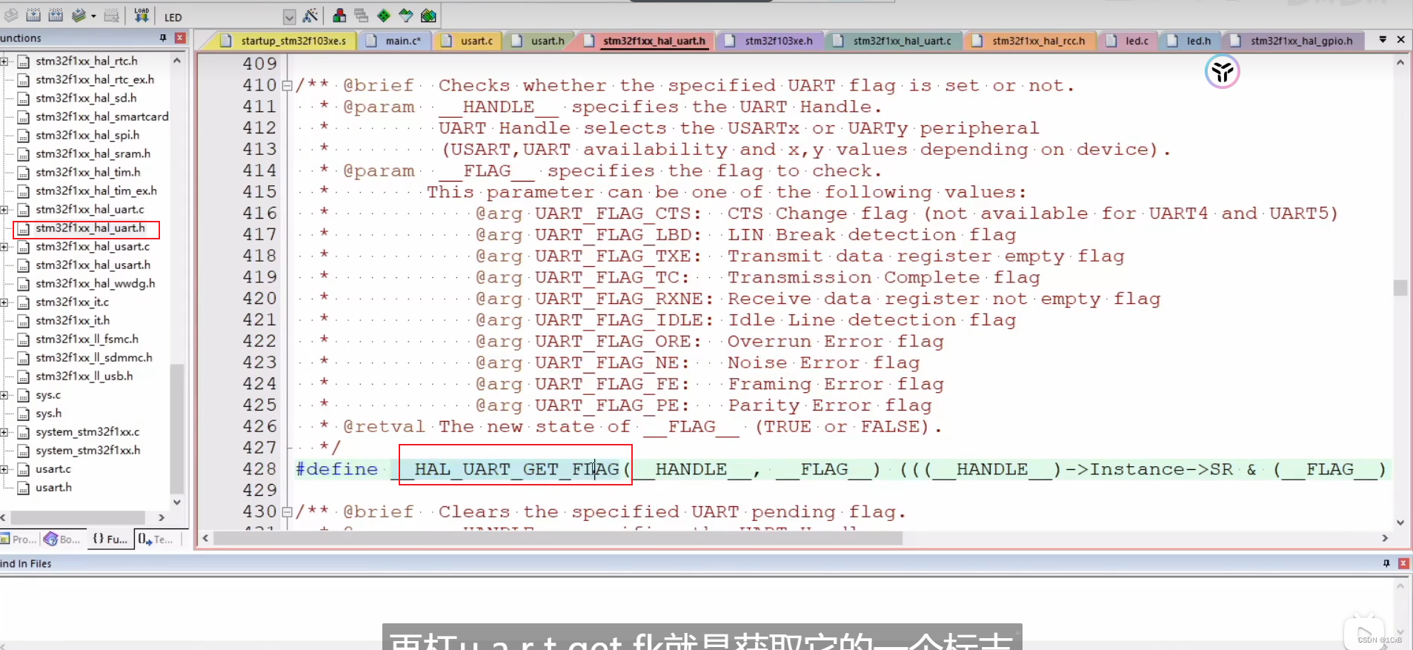This screenshot has width=1413, height=650.
Task: Pin the Find In Files panel
Action: pyautogui.click(x=1386, y=563)
